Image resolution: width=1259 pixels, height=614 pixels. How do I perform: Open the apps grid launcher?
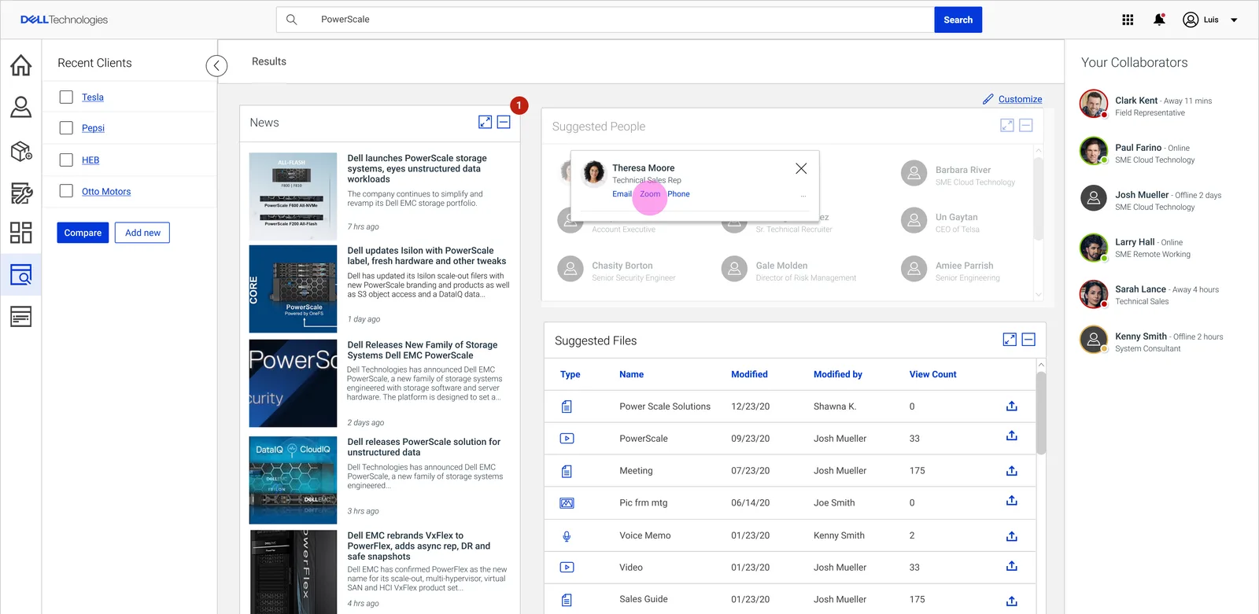pos(1128,20)
